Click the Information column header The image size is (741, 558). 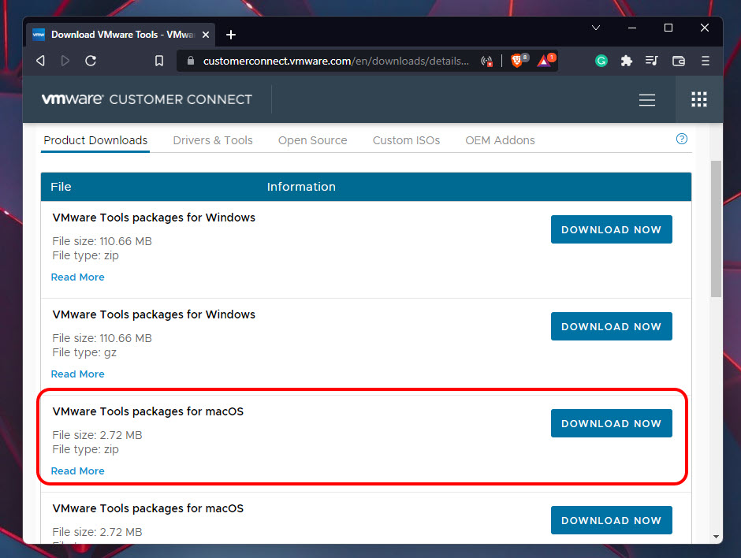[x=301, y=187]
